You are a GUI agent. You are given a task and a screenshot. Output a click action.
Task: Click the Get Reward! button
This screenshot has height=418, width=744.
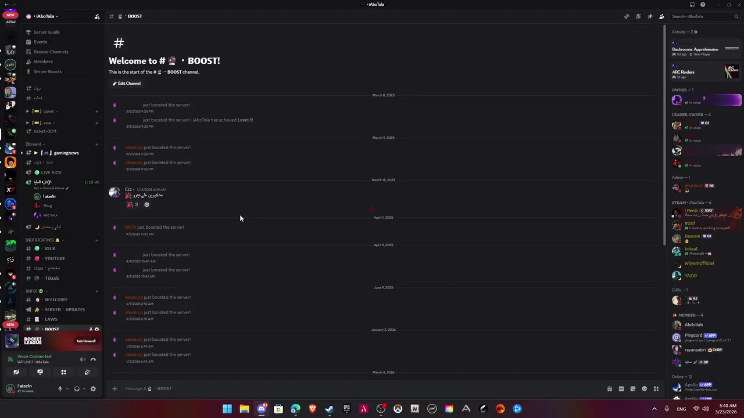tap(86, 341)
